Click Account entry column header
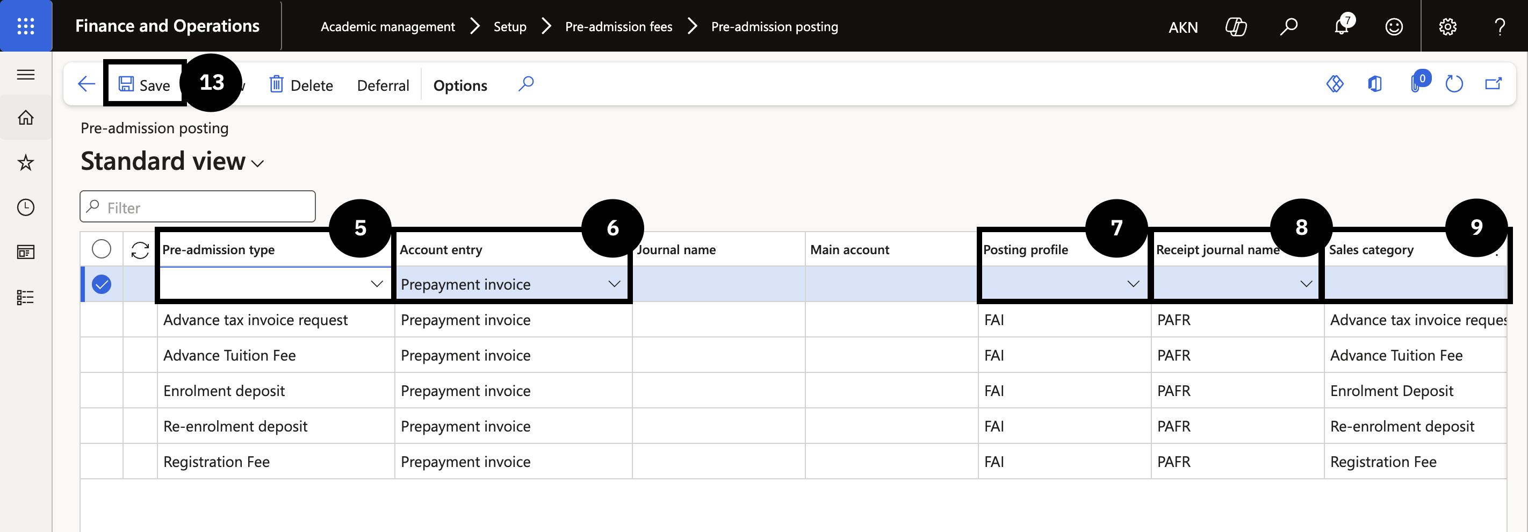Viewport: 1528px width, 532px height. (x=441, y=250)
